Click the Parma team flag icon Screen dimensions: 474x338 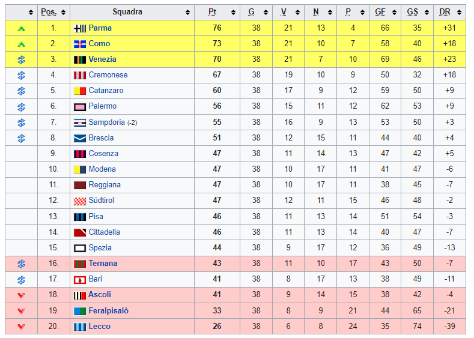click(80, 28)
